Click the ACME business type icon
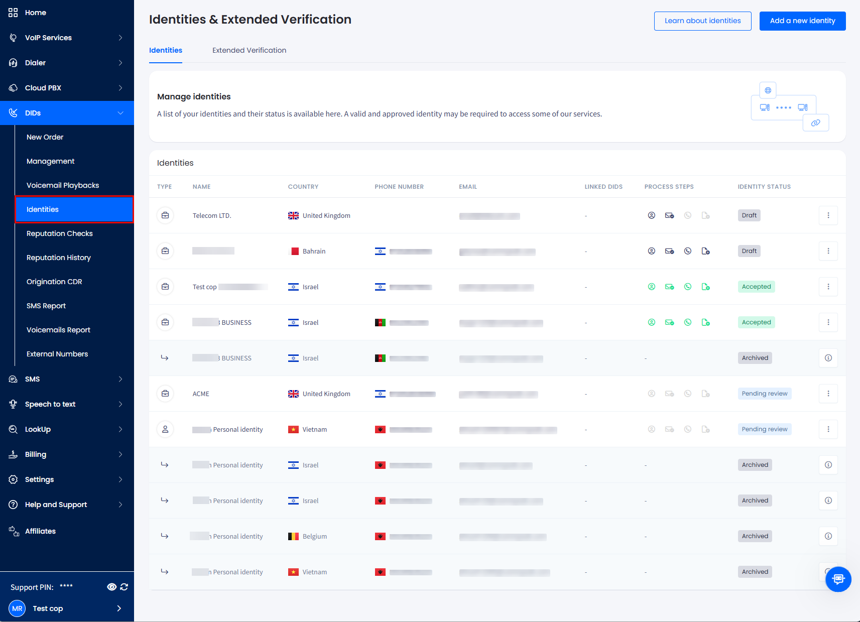This screenshot has height=622, width=860. coord(165,394)
